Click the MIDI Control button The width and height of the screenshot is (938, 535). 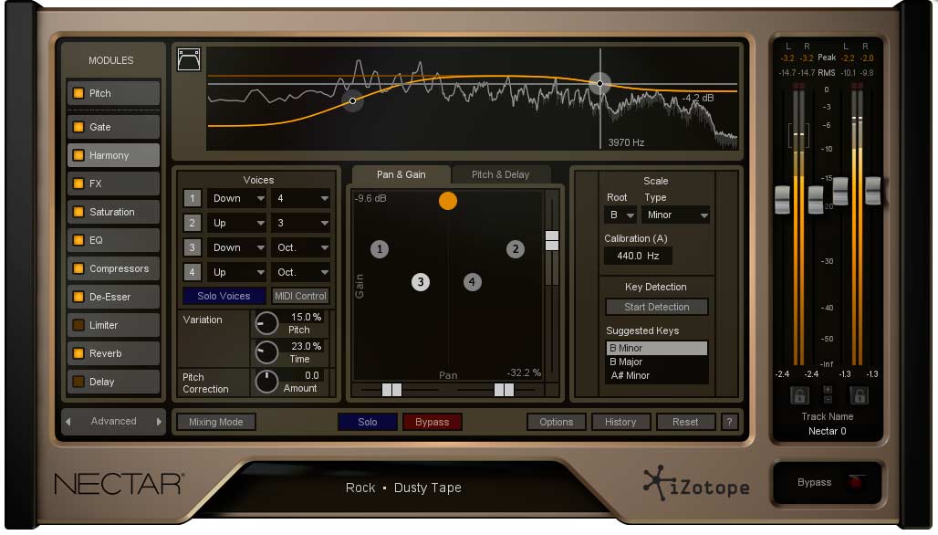coord(300,296)
